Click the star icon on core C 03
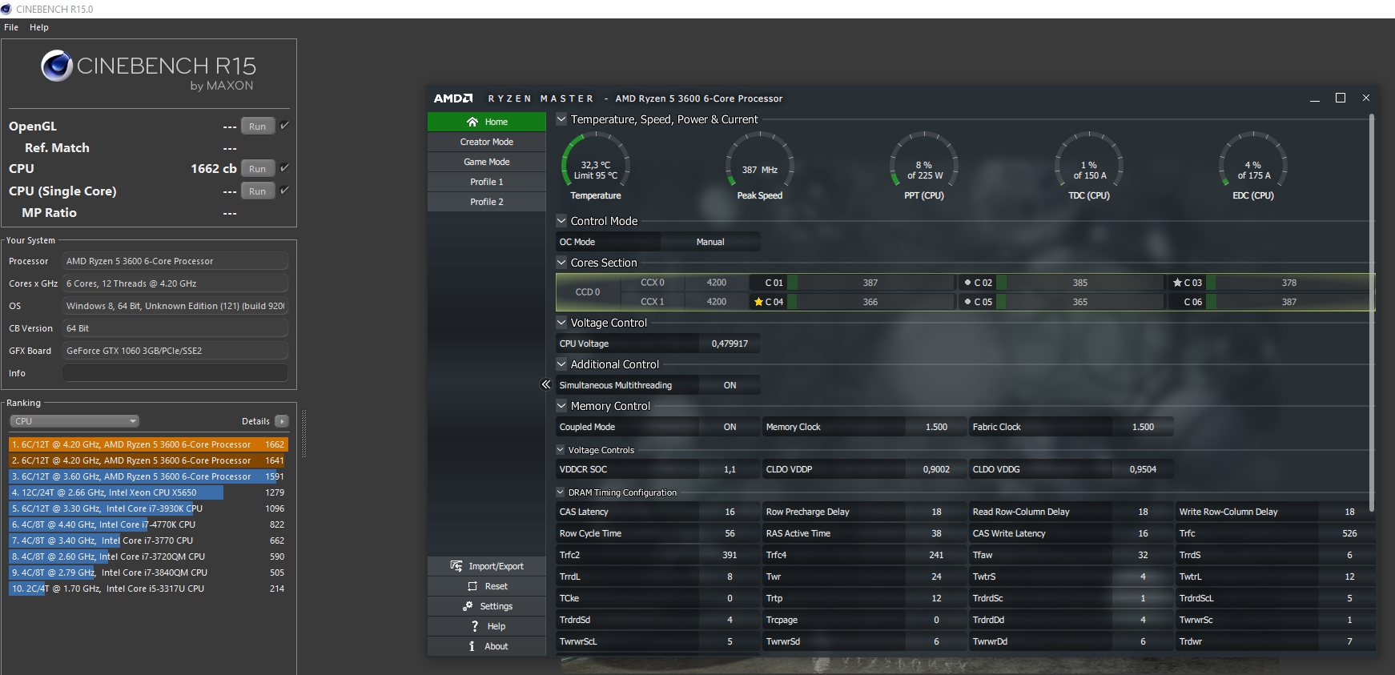 pos(1177,283)
